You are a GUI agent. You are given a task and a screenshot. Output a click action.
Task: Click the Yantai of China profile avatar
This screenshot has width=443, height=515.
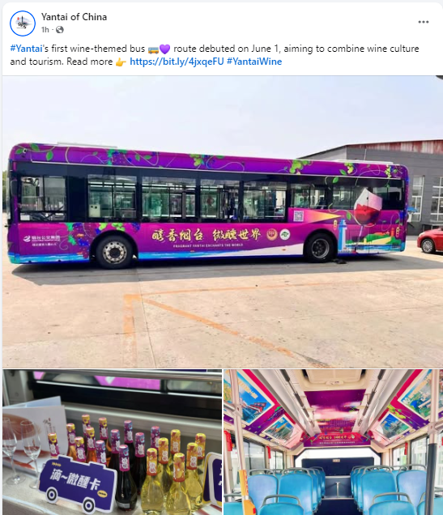point(23,23)
